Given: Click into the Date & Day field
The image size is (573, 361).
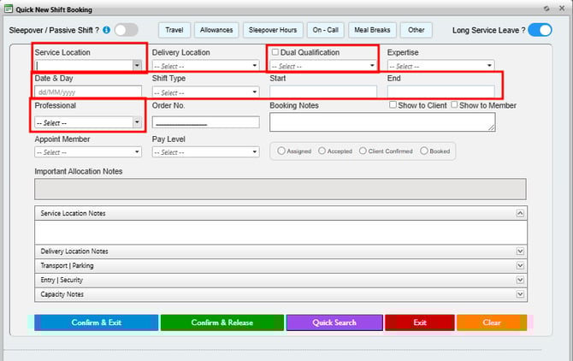Looking at the screenshot, I should click(x=88, y=92).
